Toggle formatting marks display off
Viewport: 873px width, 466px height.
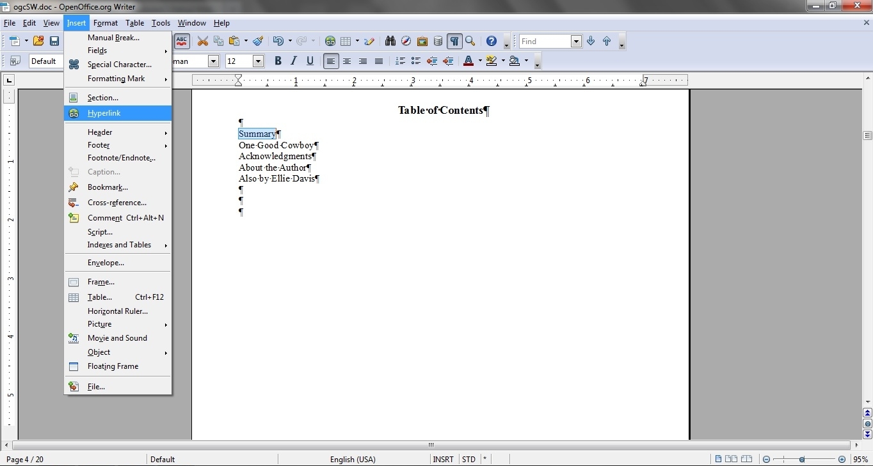click(x=454, y=41)
